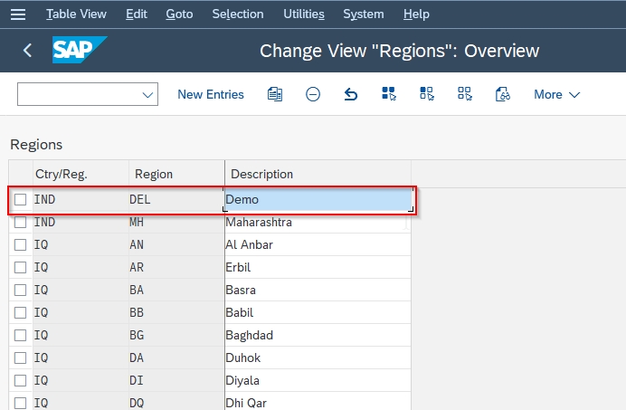The height and width of the screenshot is (410, 626).
Task: Click the Delete minus-circle icon
Action: click(313, 95)
